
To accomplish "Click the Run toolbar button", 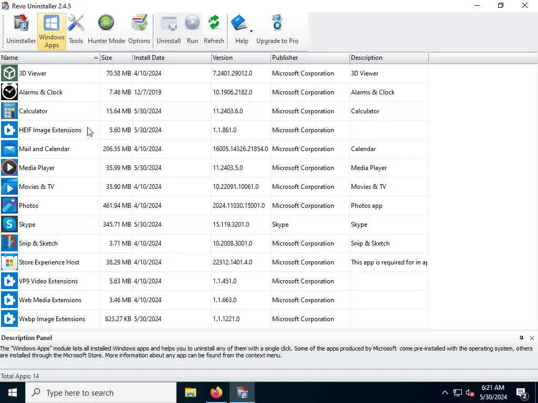I will tap(192, 30).
